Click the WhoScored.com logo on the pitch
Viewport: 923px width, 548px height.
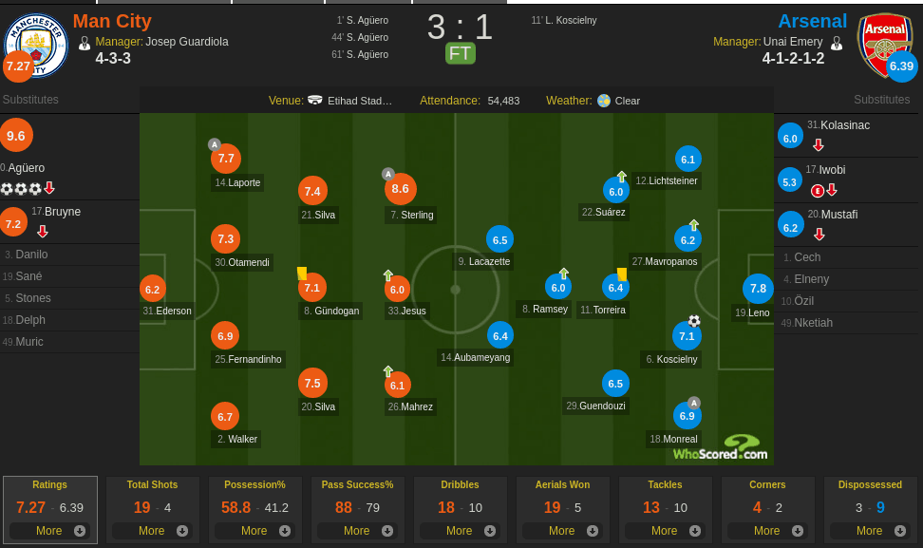tap(721, 448)
